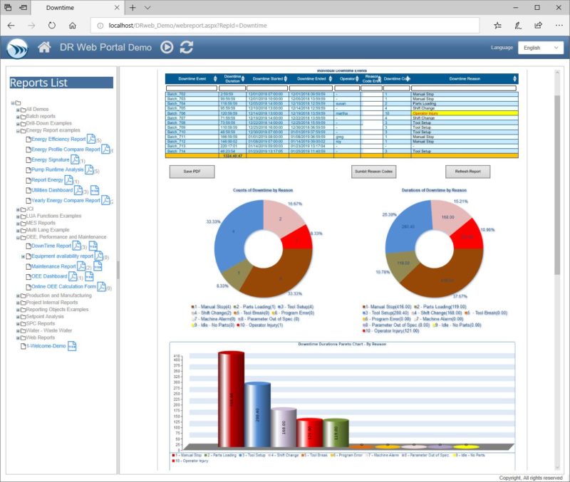
Task: Collapse the Energy Report examples folder
Action: (19, 130)
